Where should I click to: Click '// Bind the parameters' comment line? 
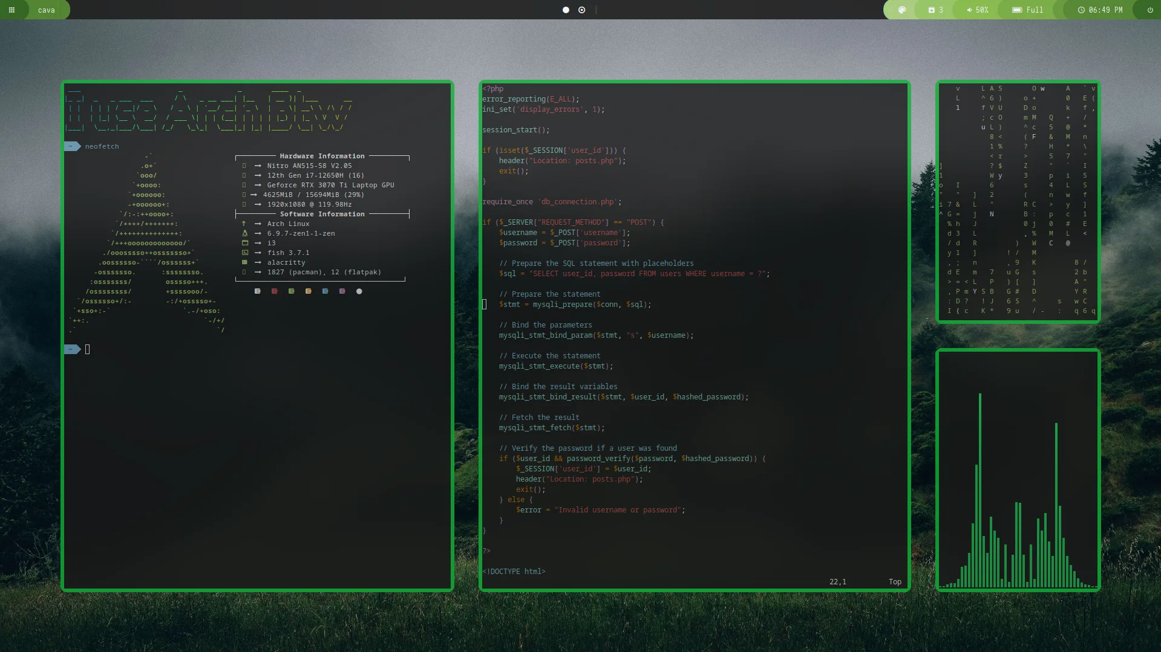pos(546,325)
